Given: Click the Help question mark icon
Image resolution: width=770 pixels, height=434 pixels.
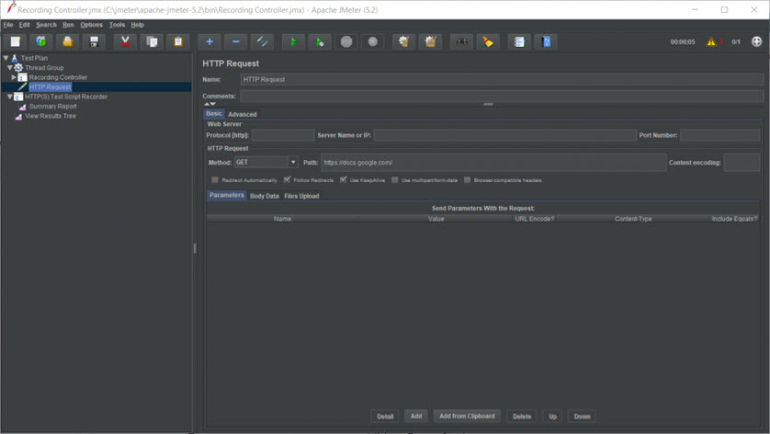Looking at the screenshot, I should pyautogui.click(x=546, y=41).
